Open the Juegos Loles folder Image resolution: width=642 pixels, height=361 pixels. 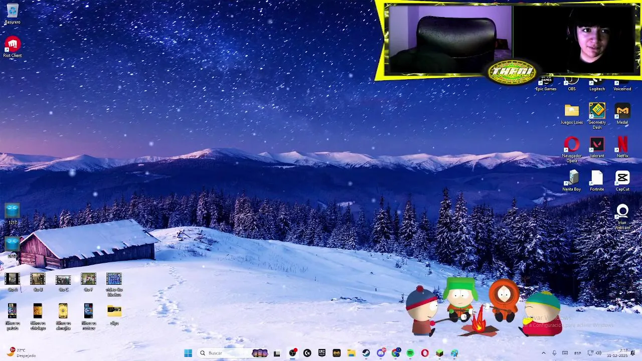(x=572, y=114)
